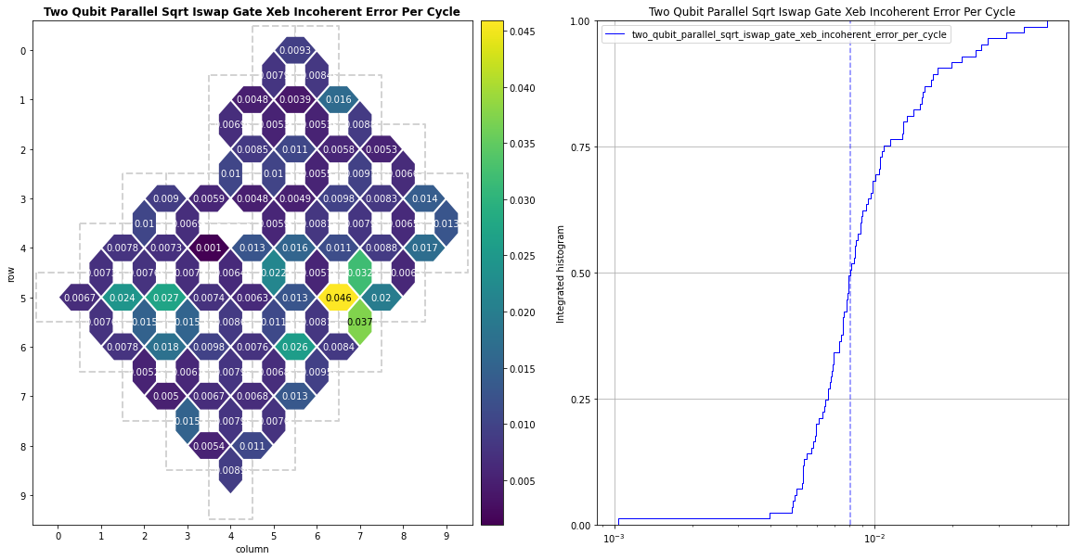Click the colorbar at the 0.025 level
This screenshot has width=1074, height=560.
pos(493,256)
